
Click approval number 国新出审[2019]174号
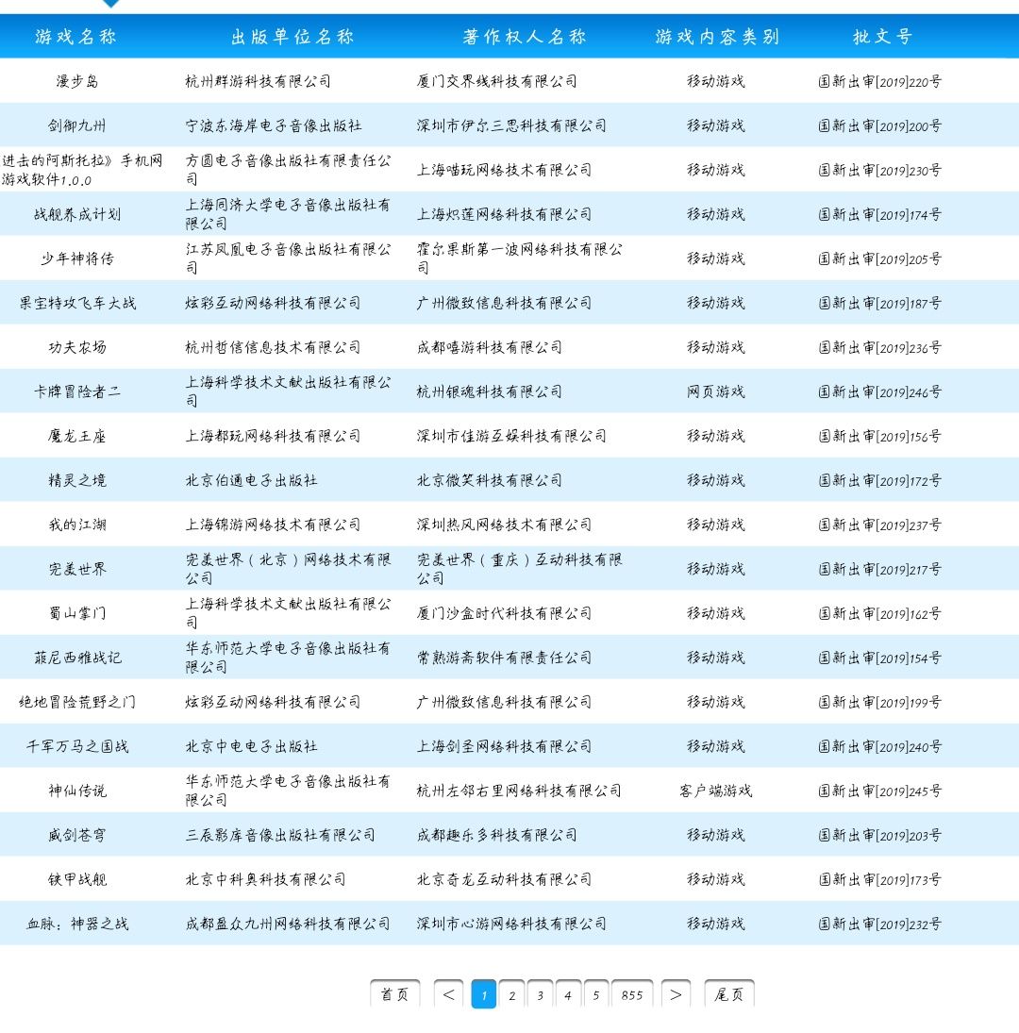880,214
